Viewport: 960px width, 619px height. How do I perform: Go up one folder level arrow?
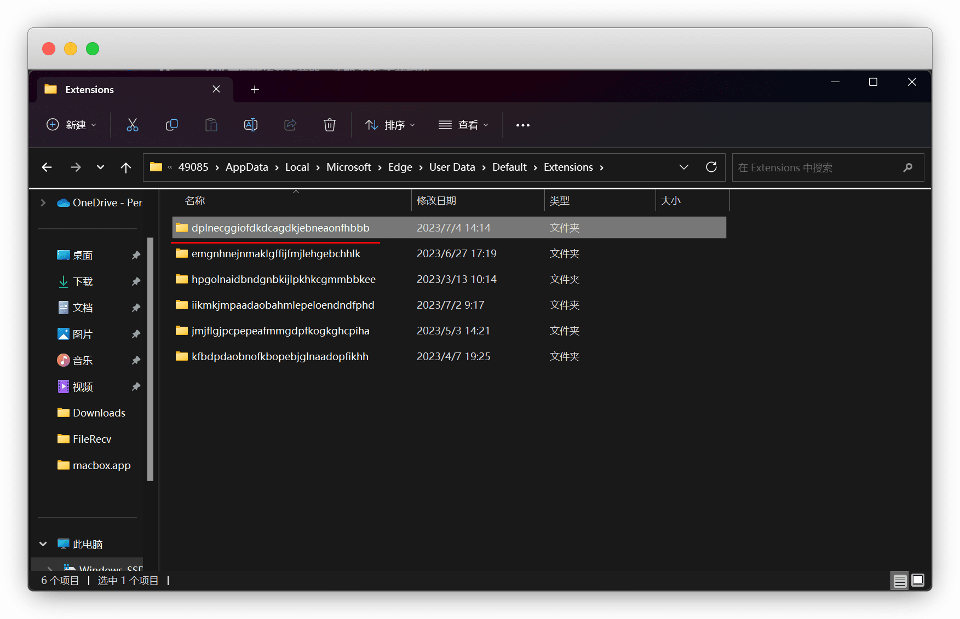[126, 167]
